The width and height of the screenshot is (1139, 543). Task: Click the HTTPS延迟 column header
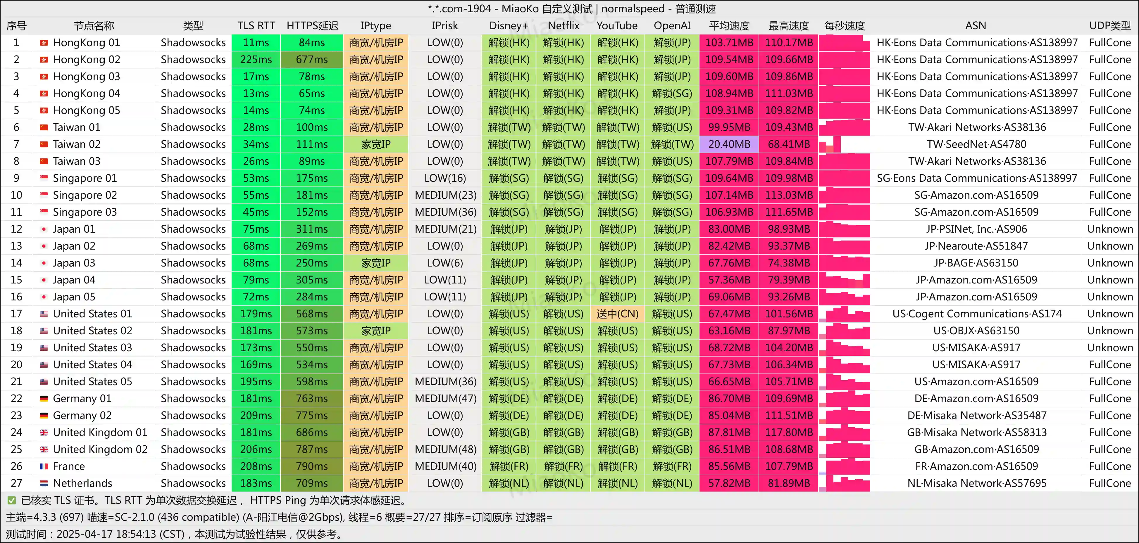pyautogui.click(x=312, y=26)
